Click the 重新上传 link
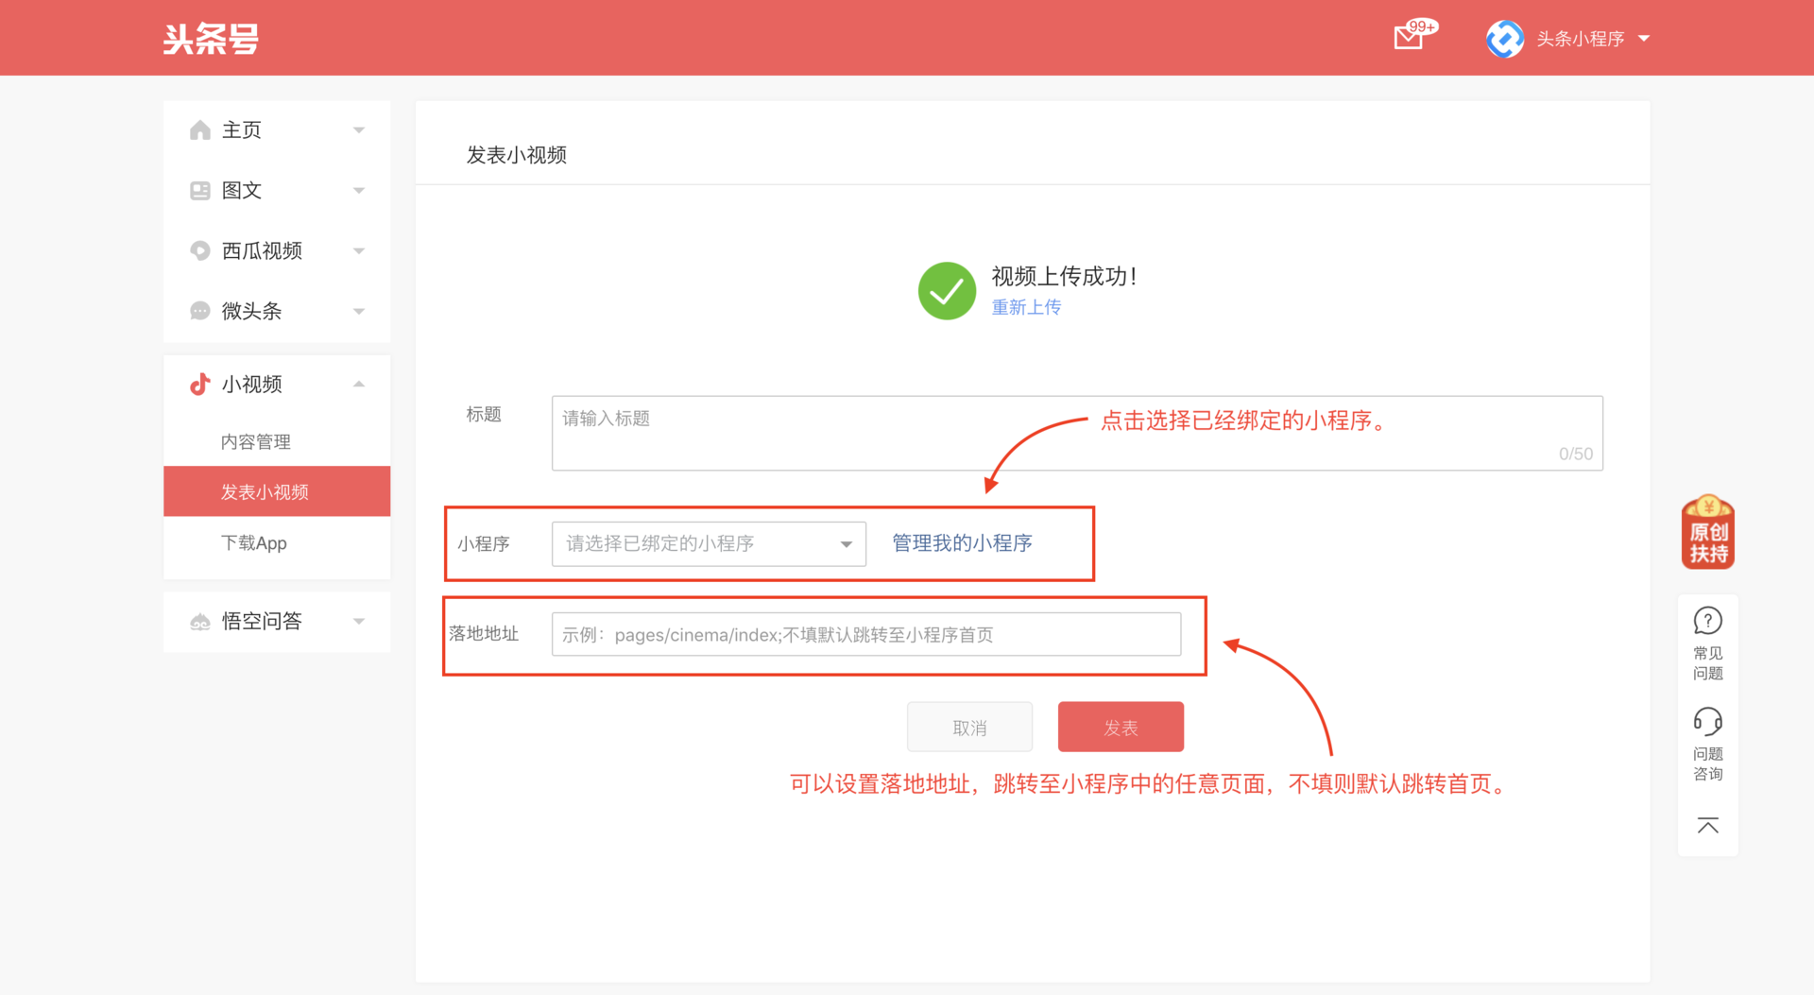 1026,307
